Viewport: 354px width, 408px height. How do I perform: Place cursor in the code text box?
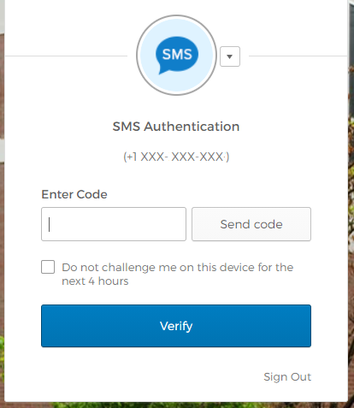pos(114,224)
